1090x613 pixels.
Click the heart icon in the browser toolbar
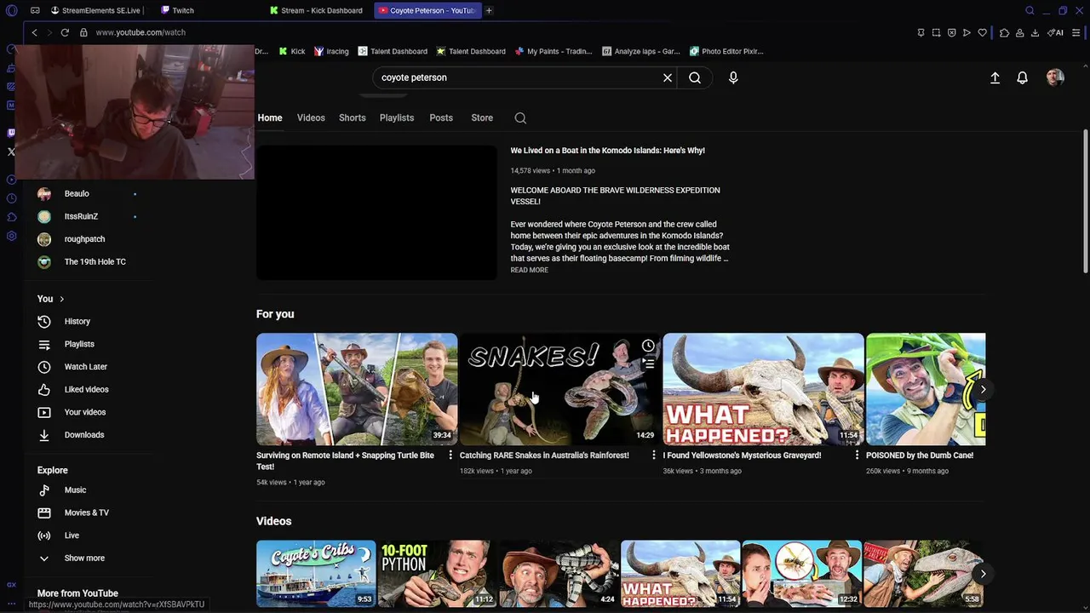pyautogui.click(x=982, y=32)
